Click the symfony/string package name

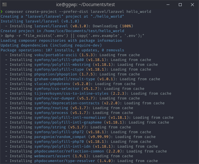pyautogui.click(x=50, y=127)
